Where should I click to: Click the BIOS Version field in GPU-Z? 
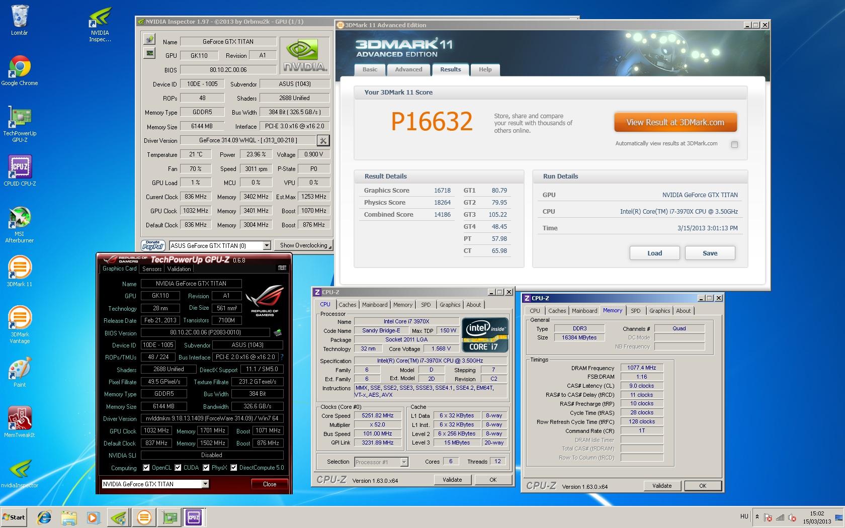pyautogui.click(x=205, y=332)
